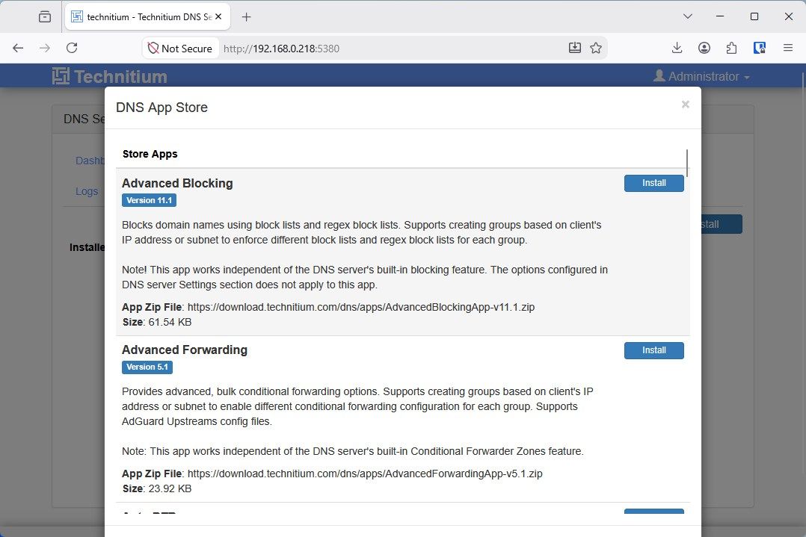Open a new browser tab
Viewport: 806px width, 537px height.
[x=247, y=17]
